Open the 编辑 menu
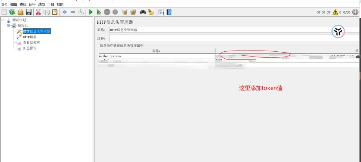 (x=14, y=5)
